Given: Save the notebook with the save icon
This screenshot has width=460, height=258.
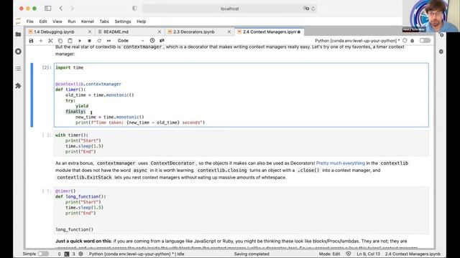Looking at the screenshot, I should pos(31,41).
